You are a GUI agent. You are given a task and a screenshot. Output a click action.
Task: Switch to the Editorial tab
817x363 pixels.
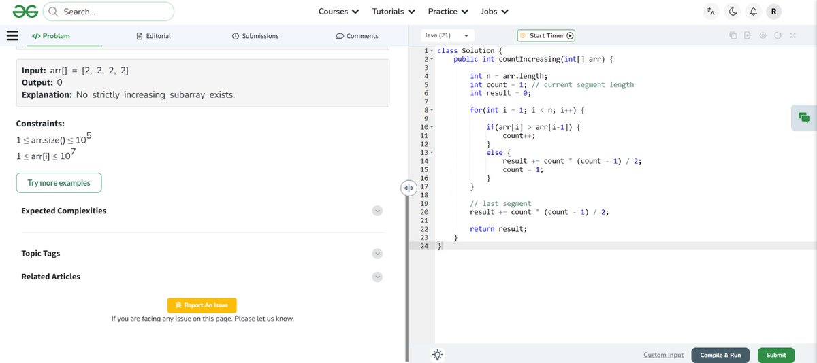click(x=154, y=36)
